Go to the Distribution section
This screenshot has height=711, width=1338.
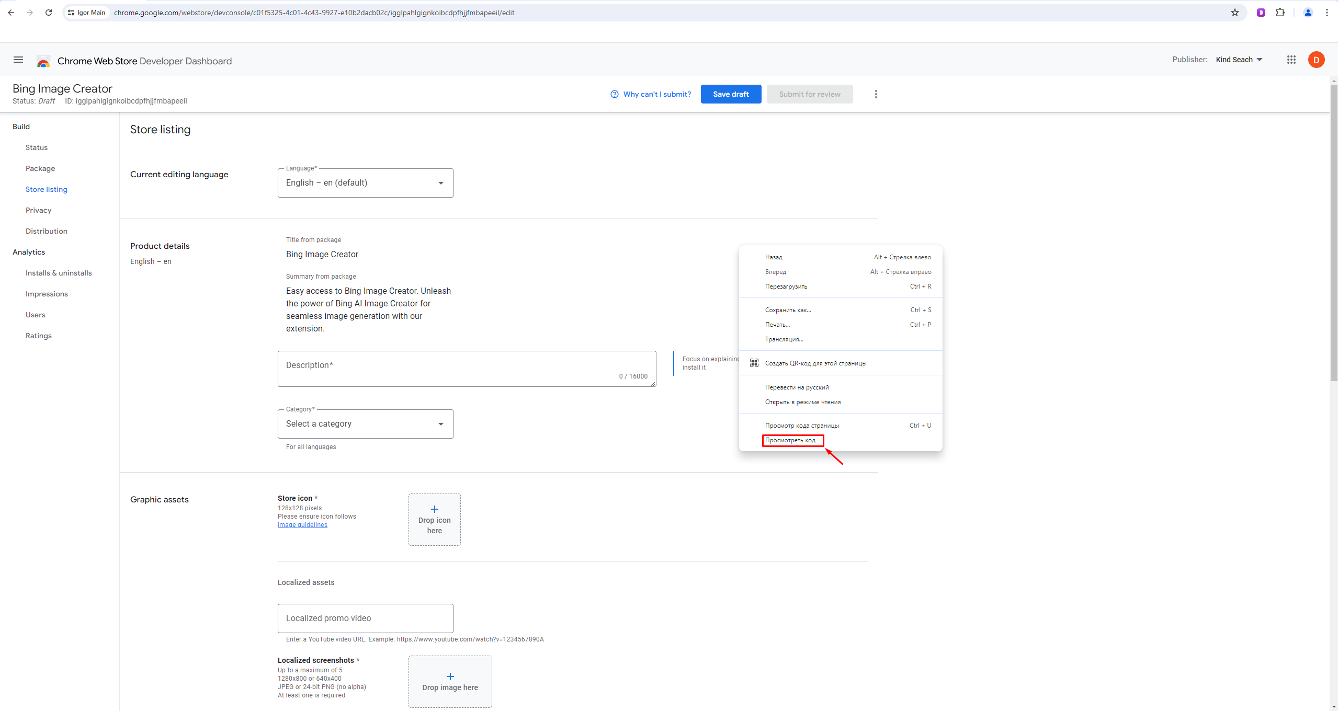[x=47, y=231]
